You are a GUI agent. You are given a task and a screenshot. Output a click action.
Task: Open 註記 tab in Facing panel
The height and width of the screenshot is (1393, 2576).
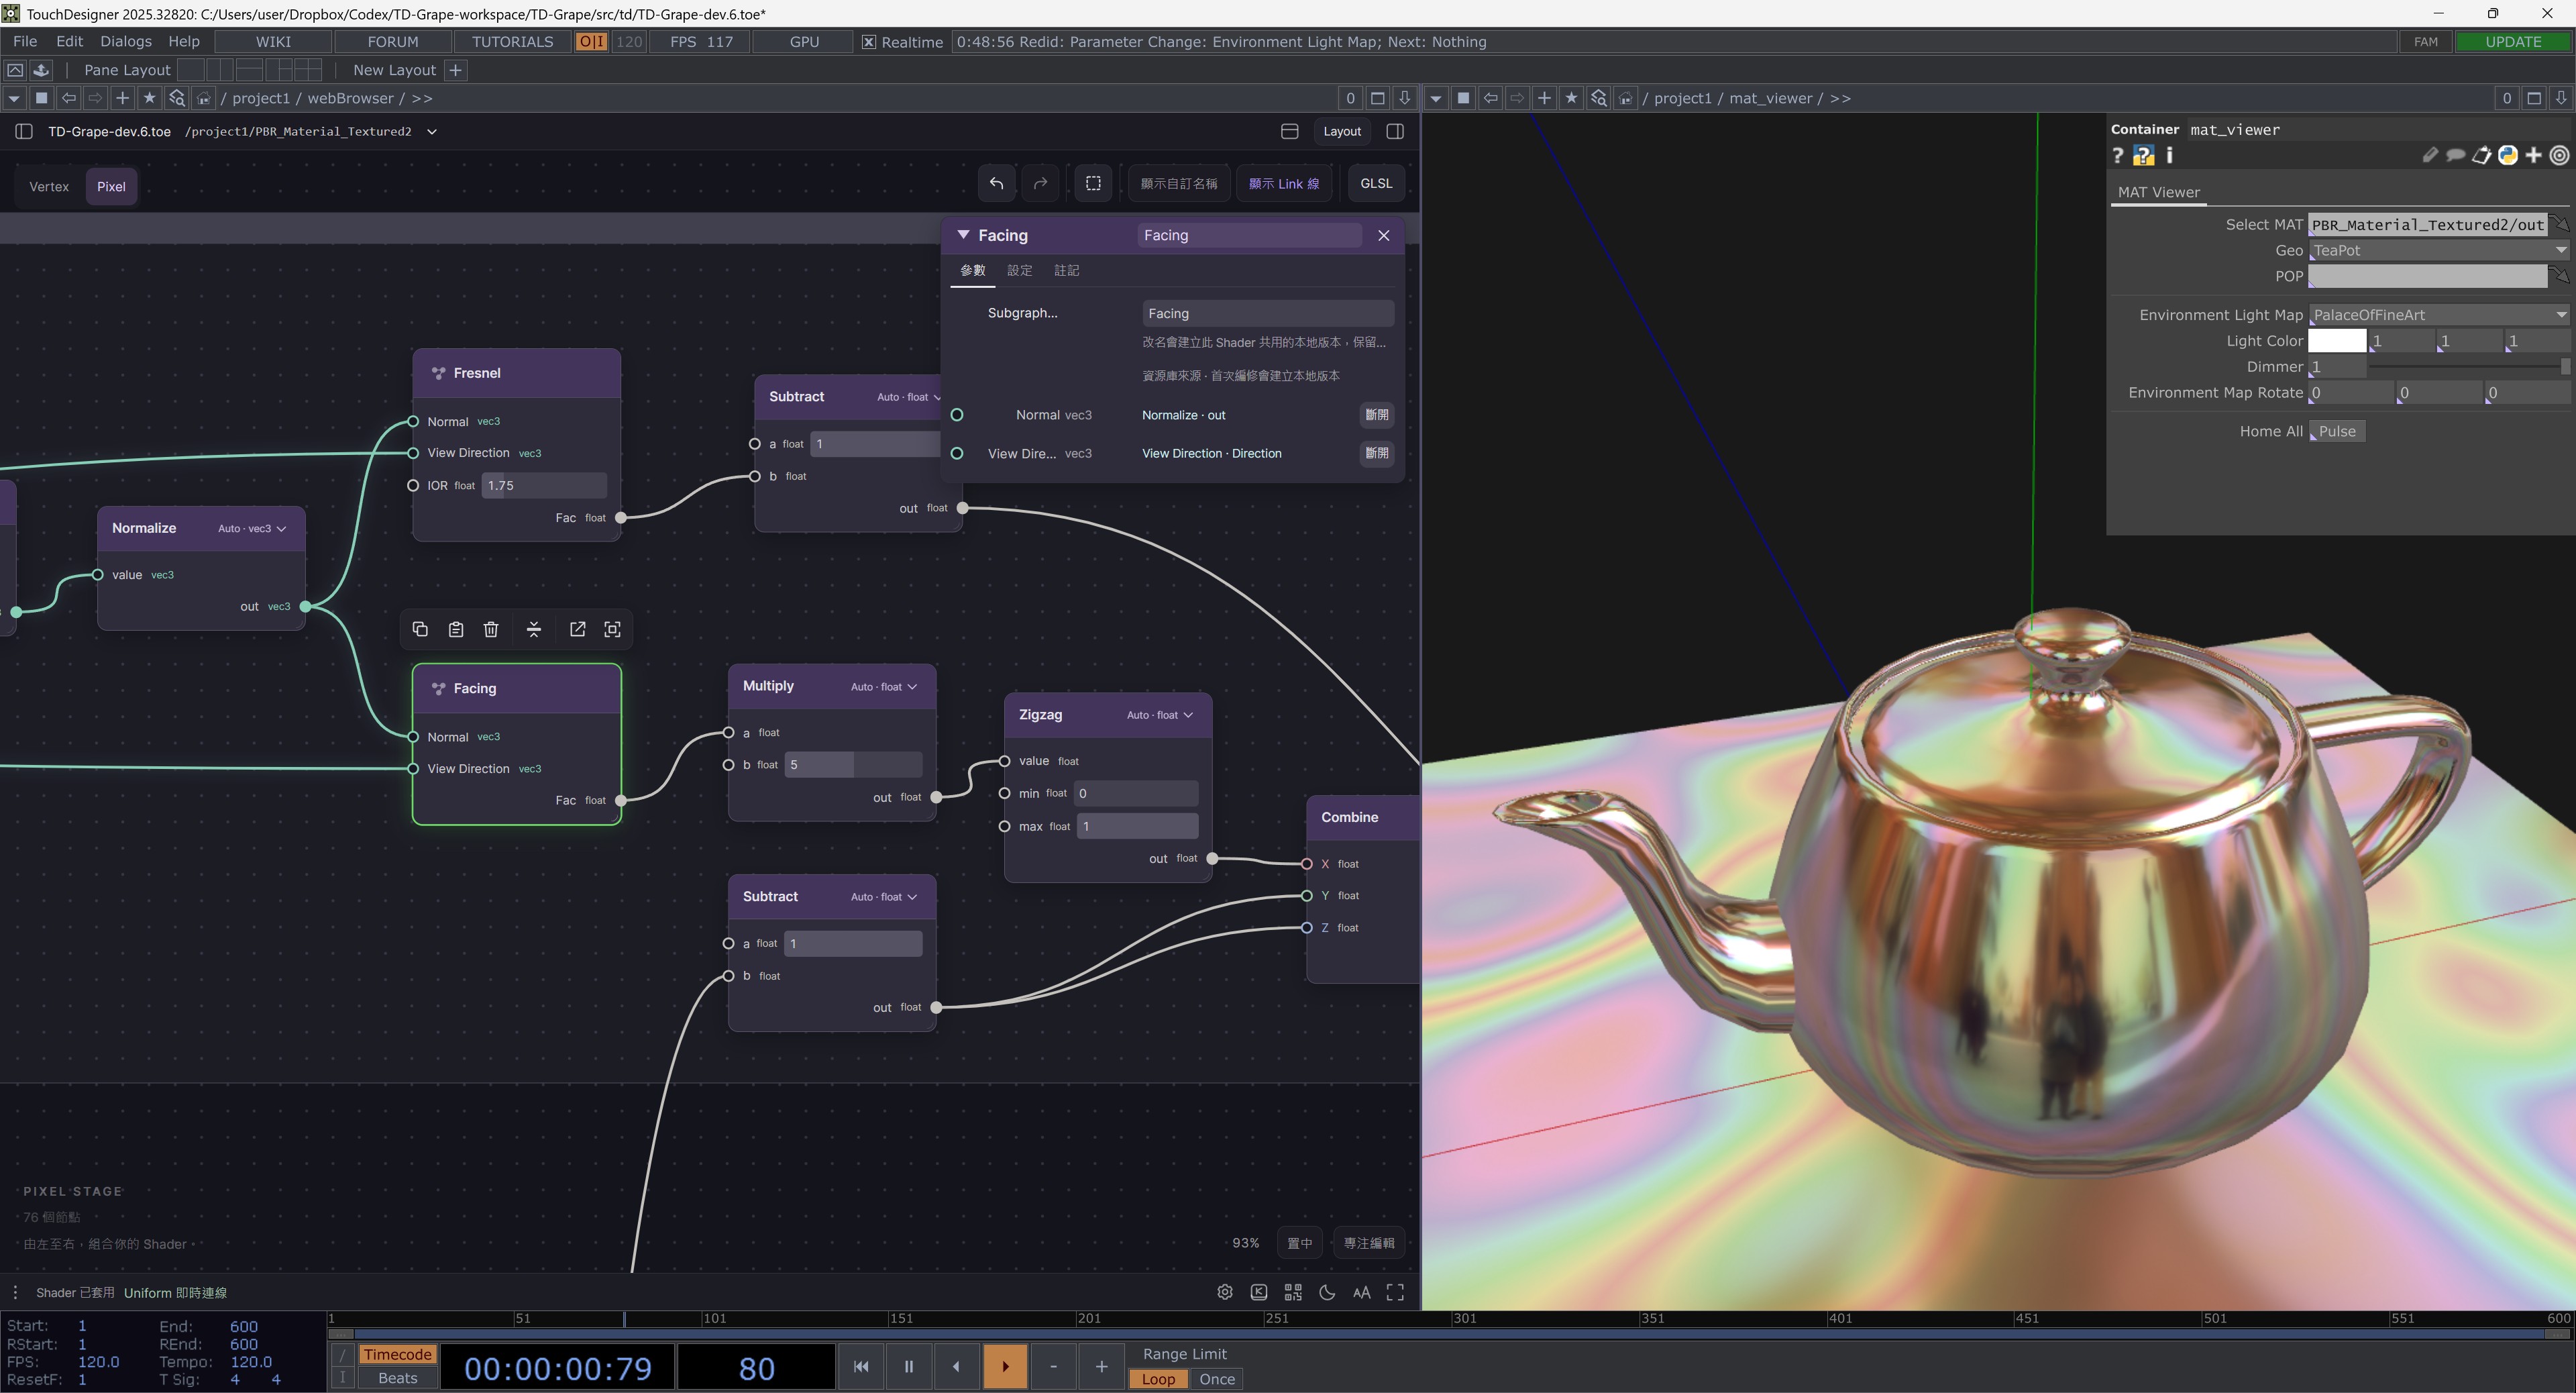[1066, 270]
